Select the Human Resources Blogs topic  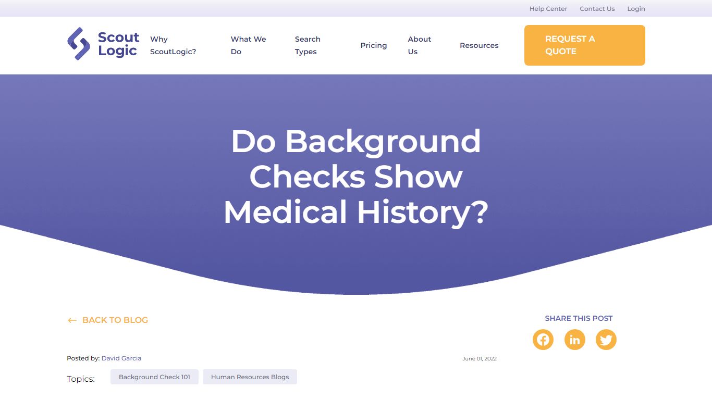click(x=250, y=377)
